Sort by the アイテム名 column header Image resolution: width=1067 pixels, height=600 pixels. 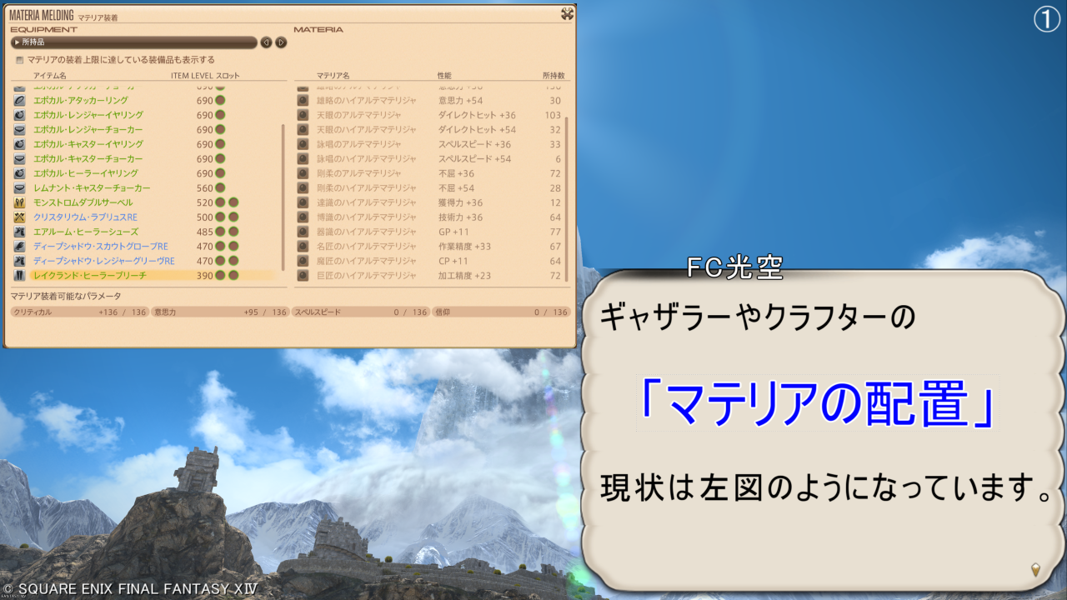(50, 76)
